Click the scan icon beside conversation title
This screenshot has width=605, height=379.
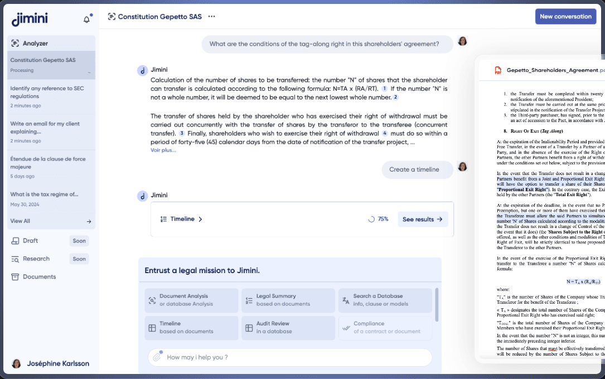pos(112,16)
